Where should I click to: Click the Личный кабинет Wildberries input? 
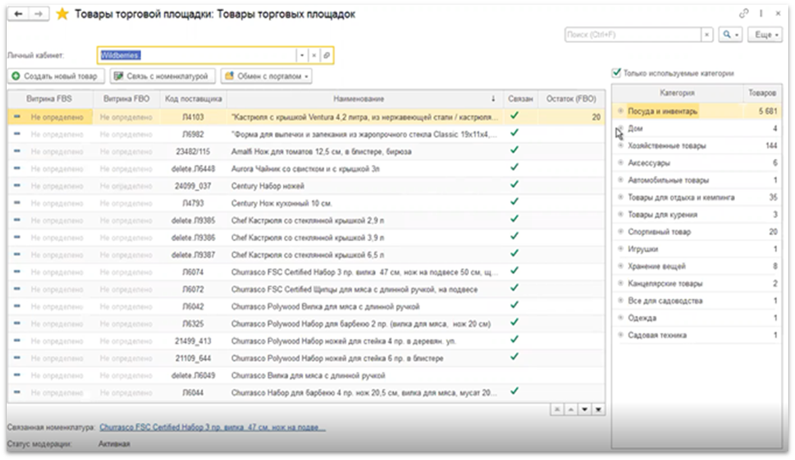click(196, 55)
